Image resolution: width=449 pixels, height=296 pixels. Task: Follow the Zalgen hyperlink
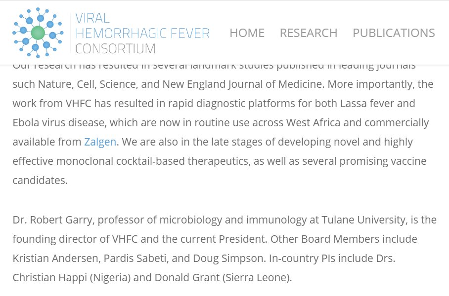100,142
